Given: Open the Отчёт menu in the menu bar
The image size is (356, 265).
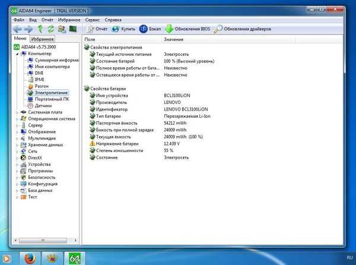Looking at the screenshot, I should pyautogui.click(x=47, y=20).
